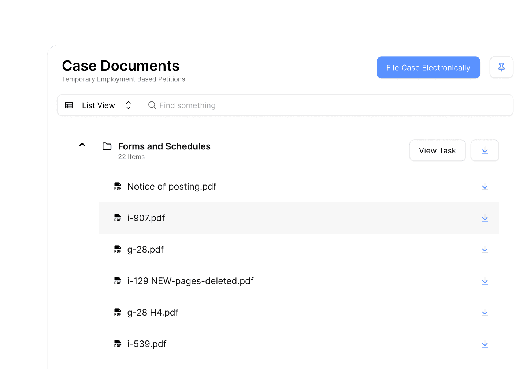Download Notice of posting.pdf
523x369 pixels.
pyautogui.click(x=485, y=187)
